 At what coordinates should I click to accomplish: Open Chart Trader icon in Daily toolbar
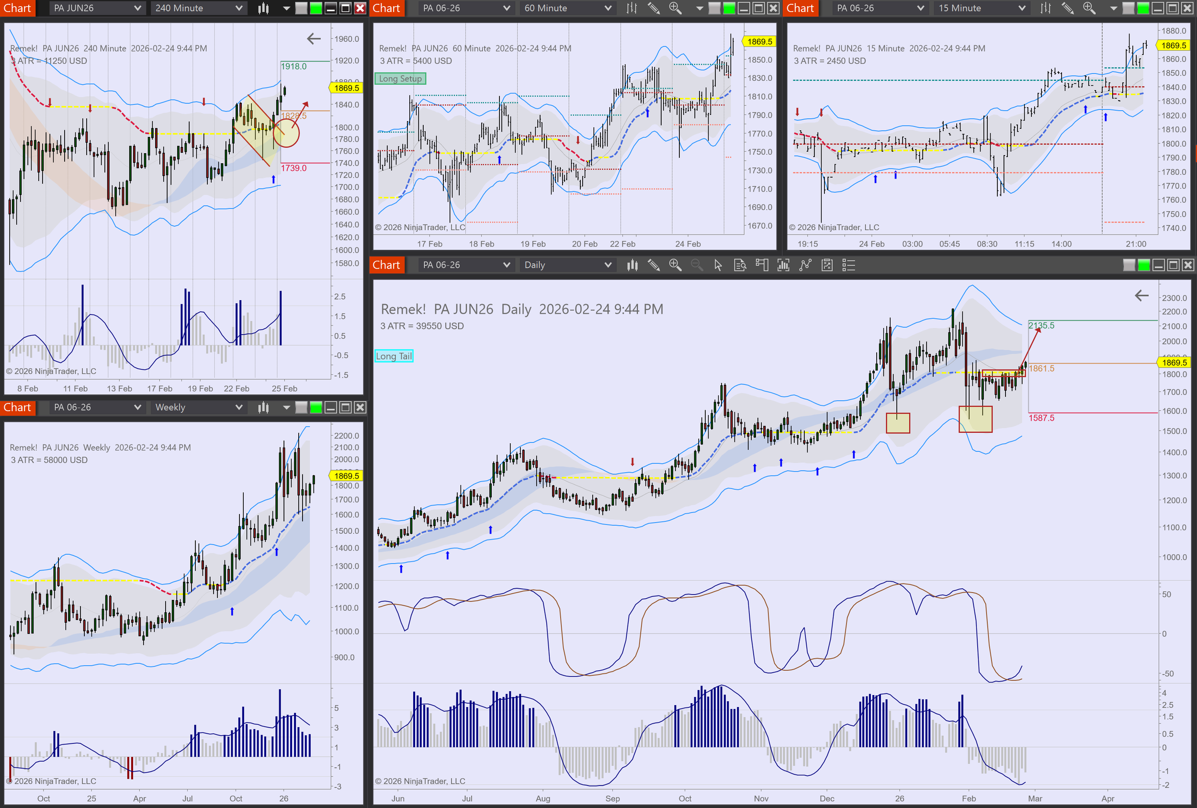[x=762, y=265]
